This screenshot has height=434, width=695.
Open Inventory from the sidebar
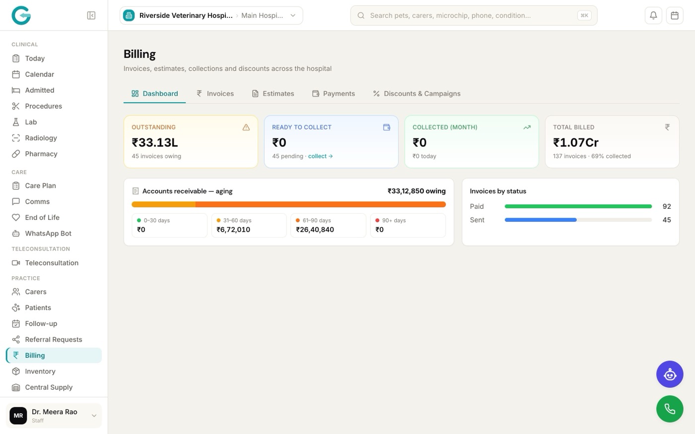point(54,372)
